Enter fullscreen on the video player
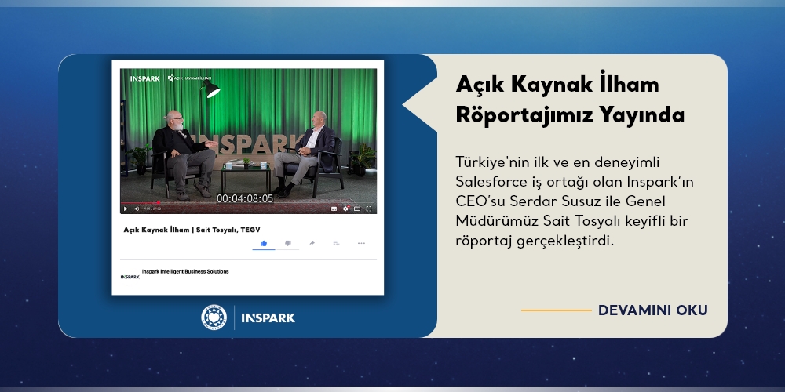This screenshot has height=392, width=785. click(370, 209)
